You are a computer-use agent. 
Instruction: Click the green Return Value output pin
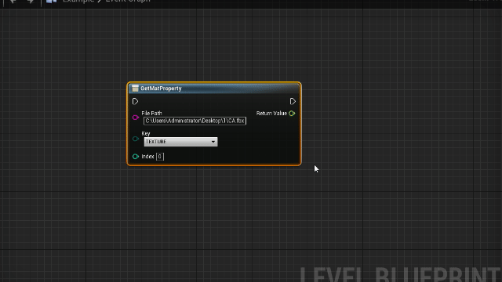[x=292, y=113]
